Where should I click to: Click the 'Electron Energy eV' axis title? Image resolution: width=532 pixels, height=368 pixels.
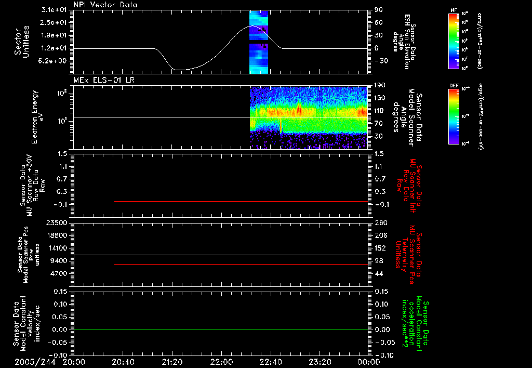point(38,117)
